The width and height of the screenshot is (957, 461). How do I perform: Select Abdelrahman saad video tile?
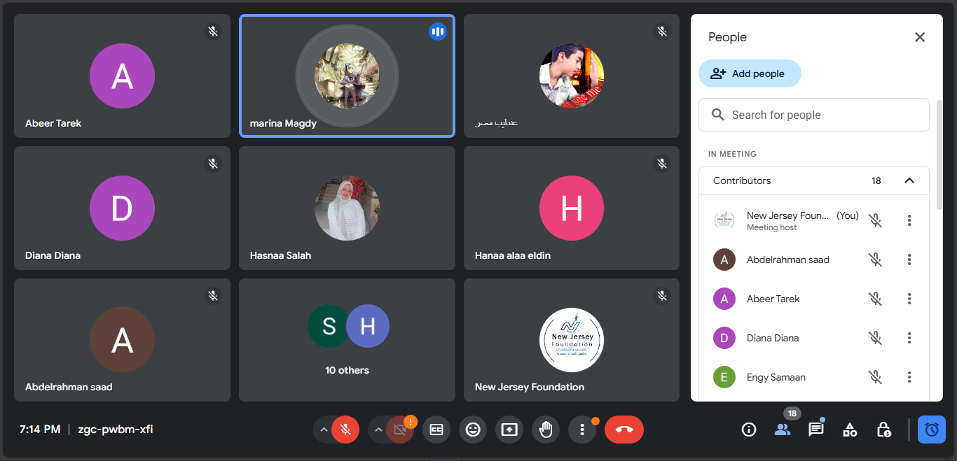pos(122,340)
